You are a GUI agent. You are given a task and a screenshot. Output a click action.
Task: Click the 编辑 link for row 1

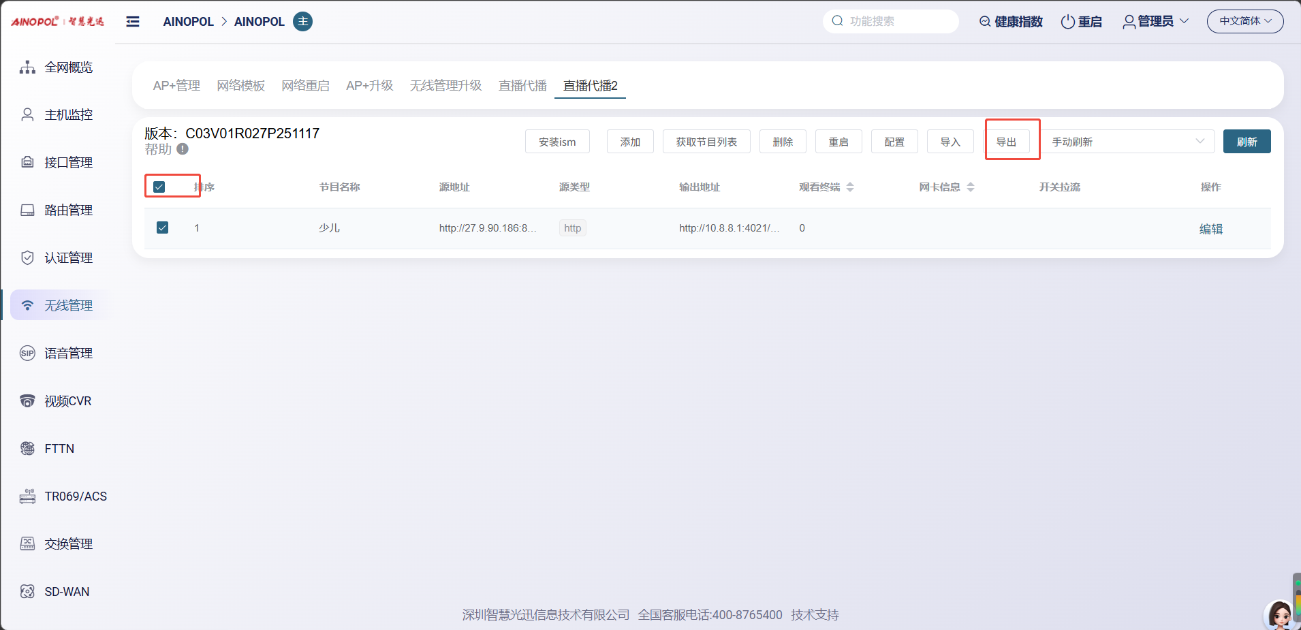click(x=1210, y=229)
